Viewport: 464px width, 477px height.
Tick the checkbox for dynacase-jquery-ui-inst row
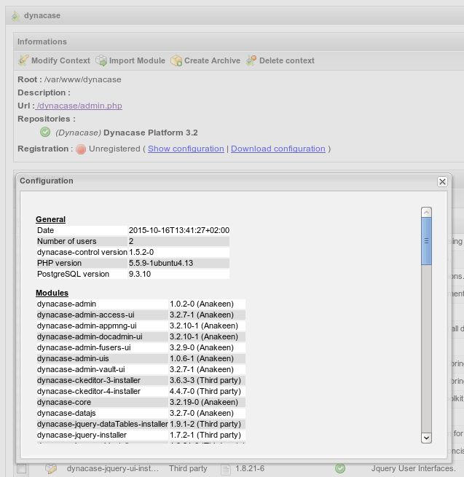coord(22,468)
